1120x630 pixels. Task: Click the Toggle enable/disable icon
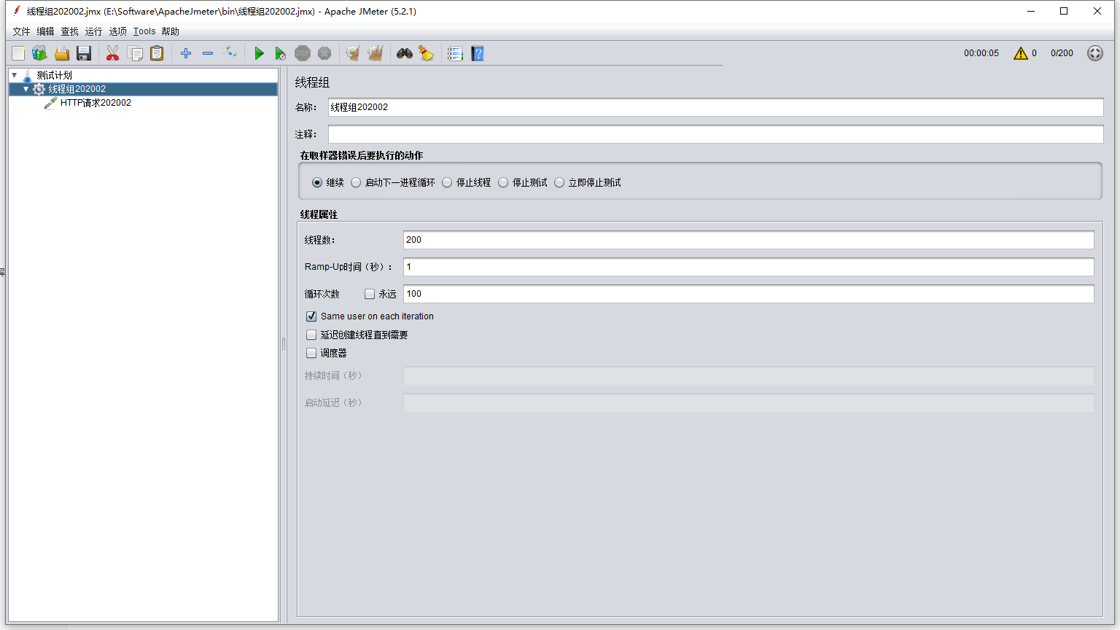tap(230, 52)
